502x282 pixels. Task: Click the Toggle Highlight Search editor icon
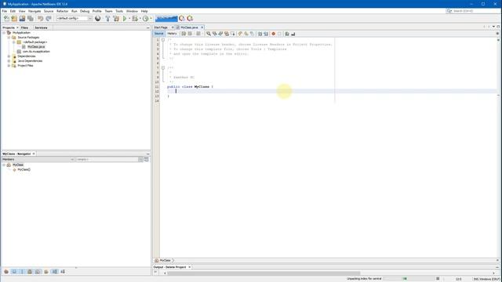[x=227, y=34]
